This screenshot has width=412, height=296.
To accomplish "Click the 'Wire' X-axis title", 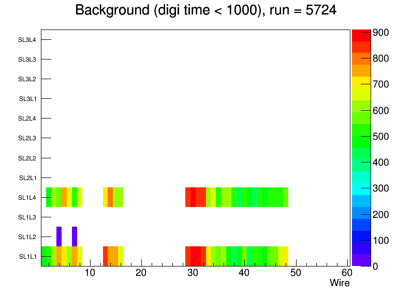I will coord(340,283).
